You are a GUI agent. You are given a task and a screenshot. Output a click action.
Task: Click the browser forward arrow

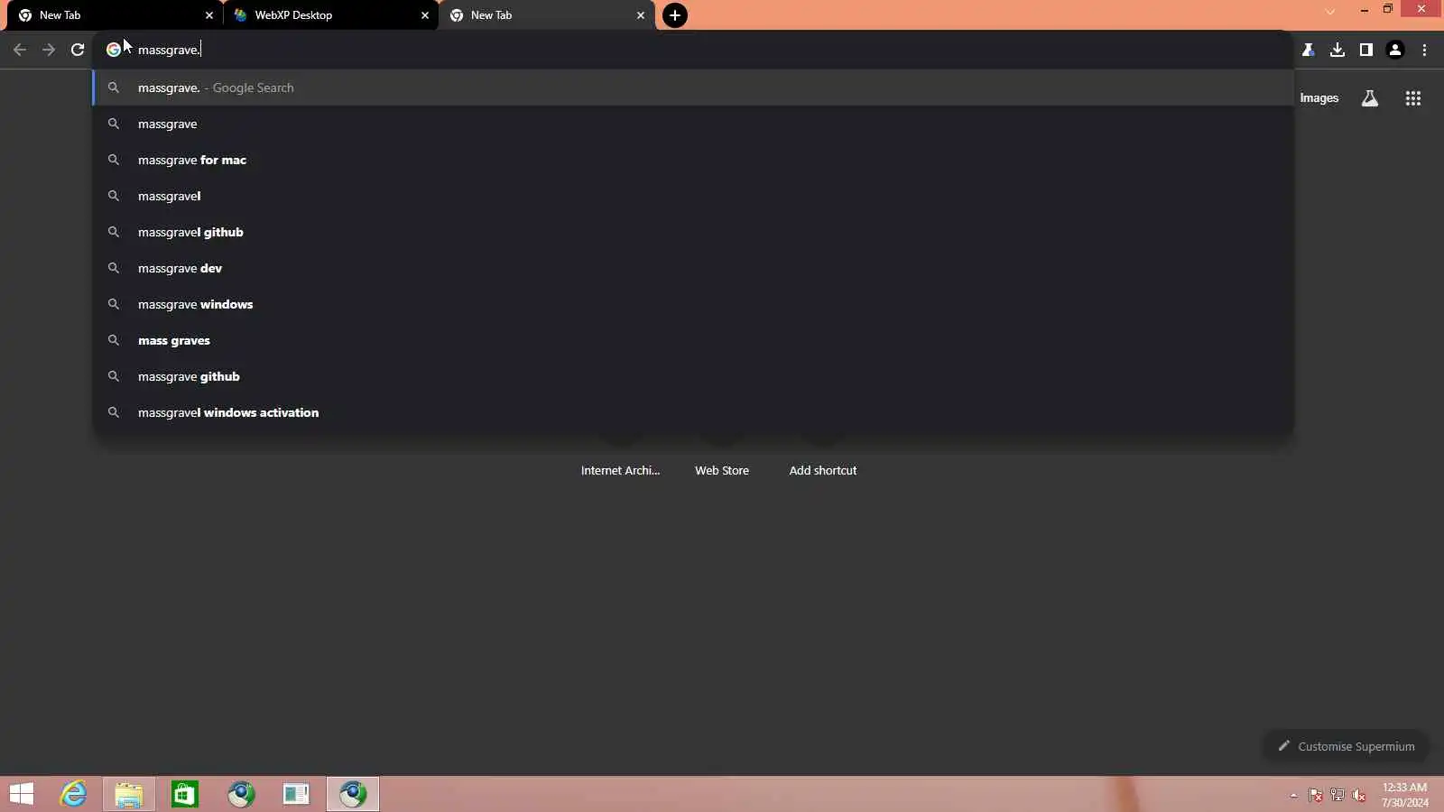pos(49,50)
